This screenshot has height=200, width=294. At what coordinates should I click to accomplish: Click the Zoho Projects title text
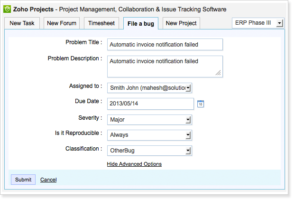pos(33,9)
